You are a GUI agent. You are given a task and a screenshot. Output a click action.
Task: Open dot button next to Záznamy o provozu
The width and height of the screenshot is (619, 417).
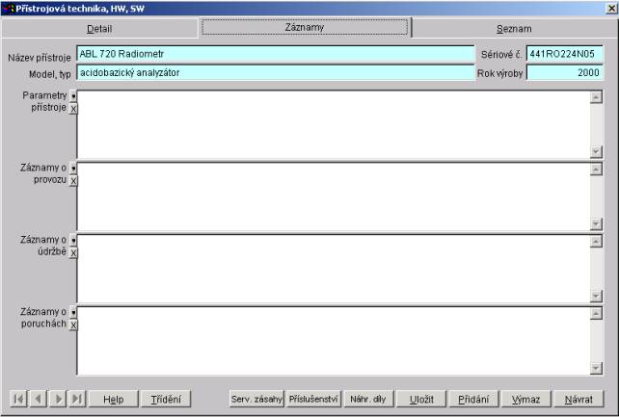[x=74, y=169]
